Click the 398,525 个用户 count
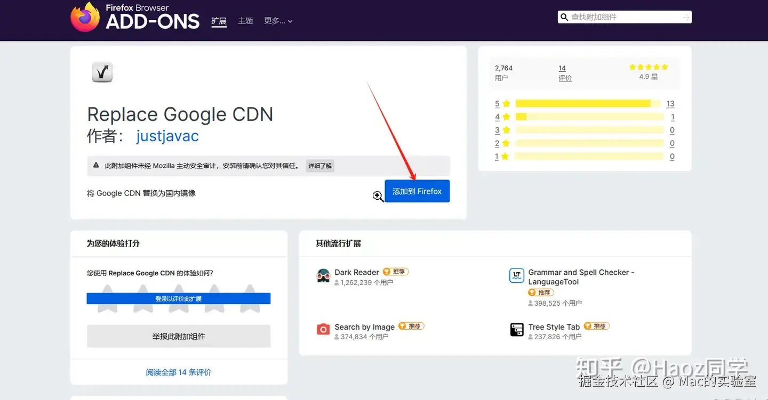 click(x=555, y=303)
